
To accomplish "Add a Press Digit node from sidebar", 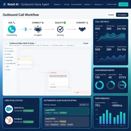I will (x=8, y=60).
